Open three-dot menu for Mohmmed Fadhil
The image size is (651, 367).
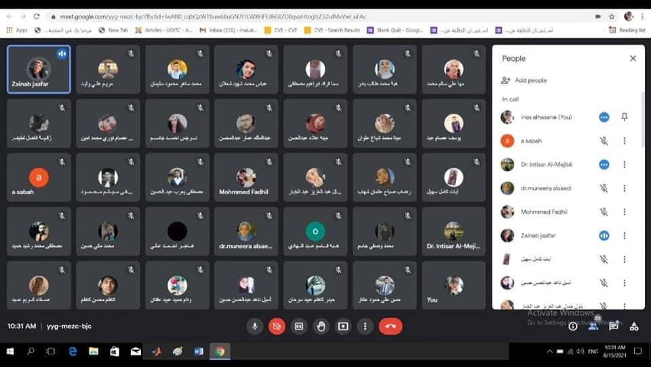click(x=625, y=212)
